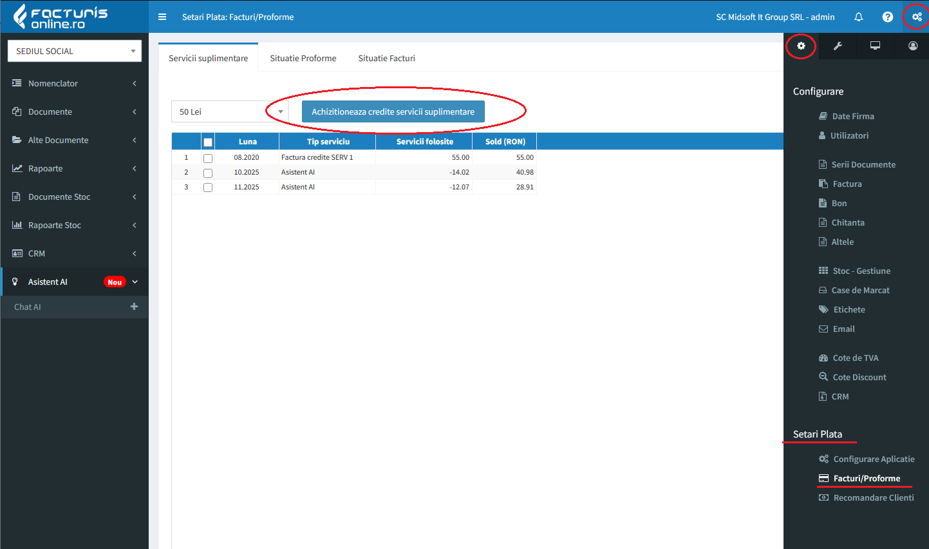Open the Date Firma configuration link
The image size is (929, 549).
click(852, 116)
